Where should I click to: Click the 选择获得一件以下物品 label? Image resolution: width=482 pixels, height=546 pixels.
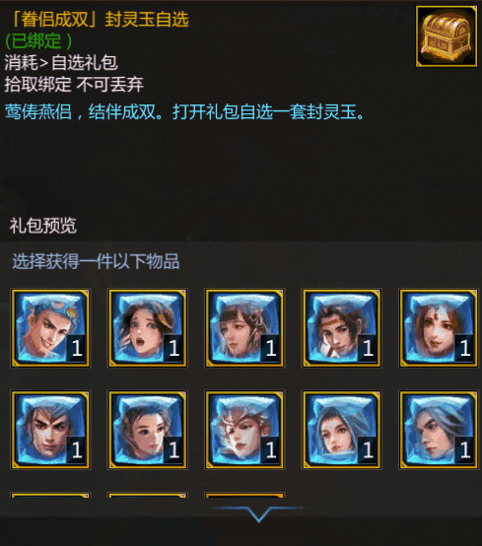[x=96, y=261]
